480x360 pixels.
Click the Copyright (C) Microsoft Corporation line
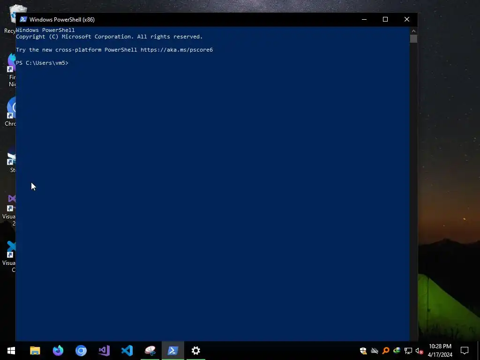click(x=109, y=37)
